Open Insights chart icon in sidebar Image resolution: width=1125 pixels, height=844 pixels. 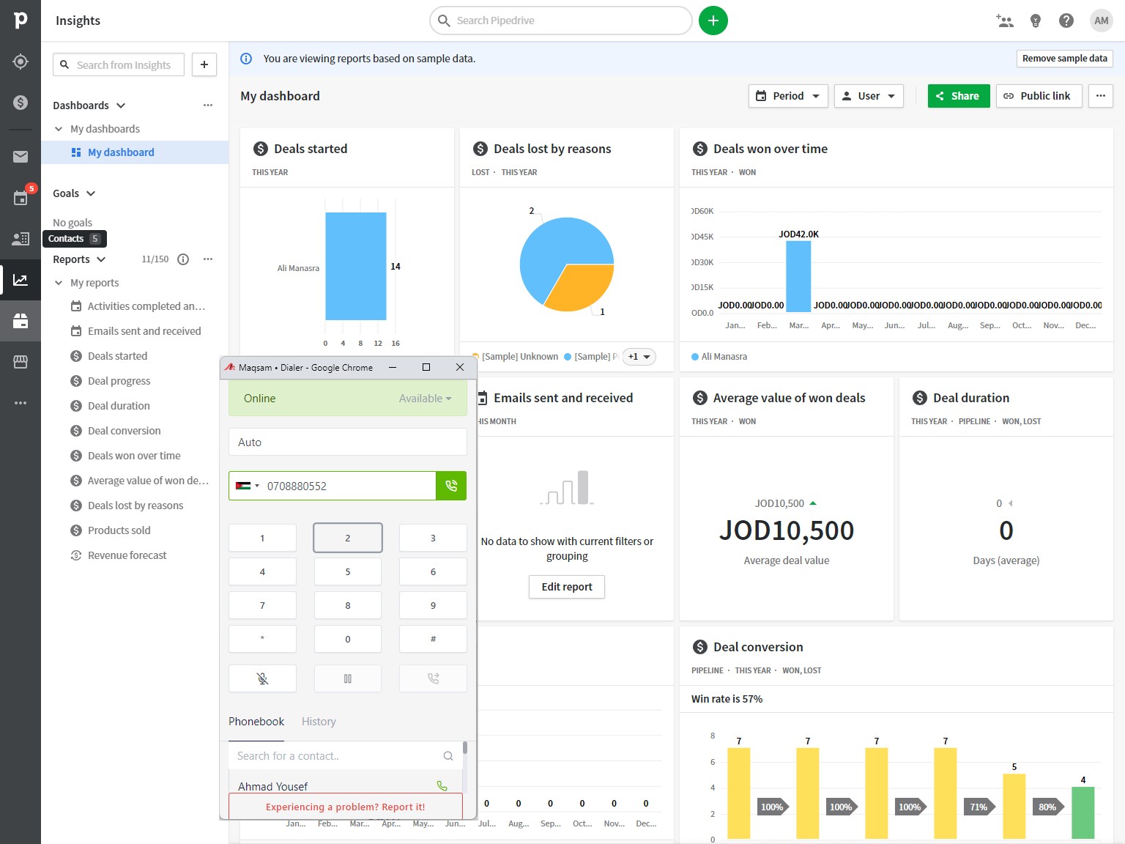[x=21, y=280]
